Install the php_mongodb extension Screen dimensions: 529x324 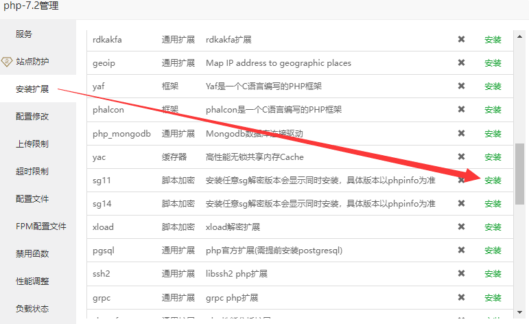tap(493, 133)
